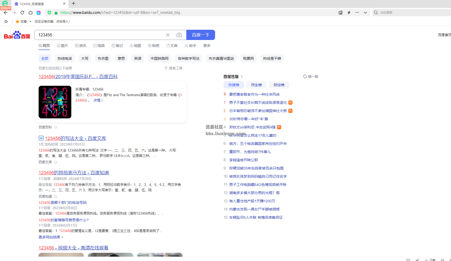
Task: Switch to 地图 search tab
Action: click(135, 46)
